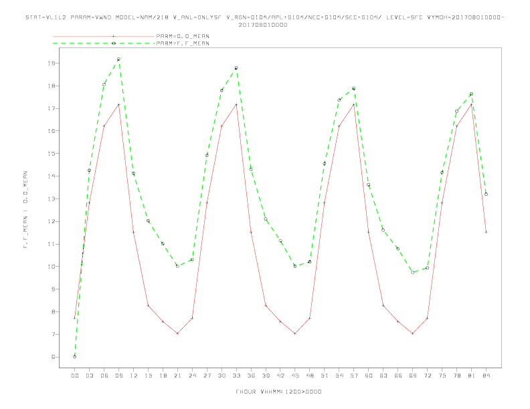This screenshot has height=409, width=530.
Task: Click x-axis tick label 06
Action: pos(104,376)
